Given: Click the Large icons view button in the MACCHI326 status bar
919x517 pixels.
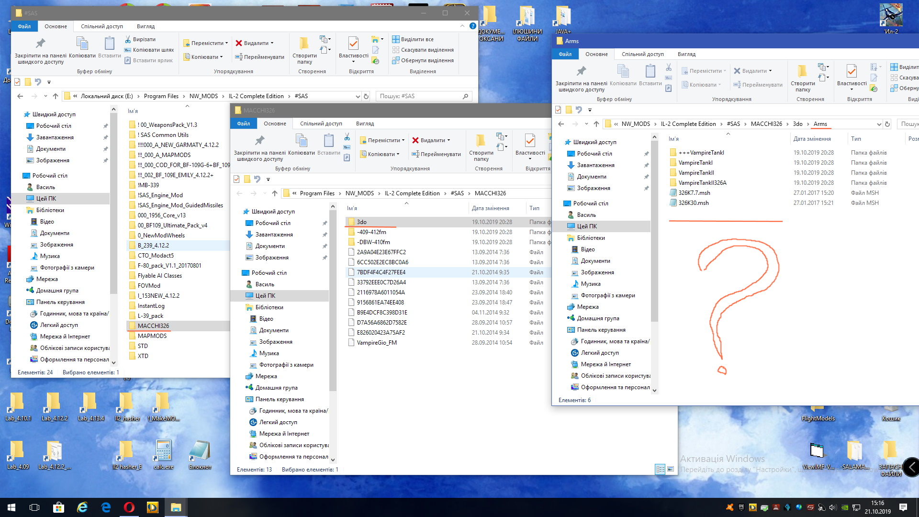Looking at the screenshot, I should (x=671, y=469).
